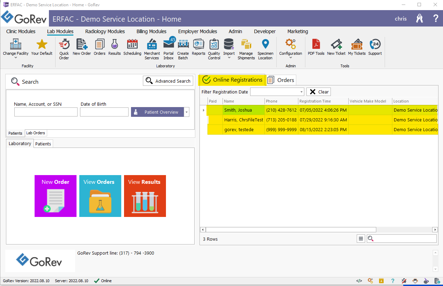Select the Billing Modules ribbon tab

pos(151,31)
